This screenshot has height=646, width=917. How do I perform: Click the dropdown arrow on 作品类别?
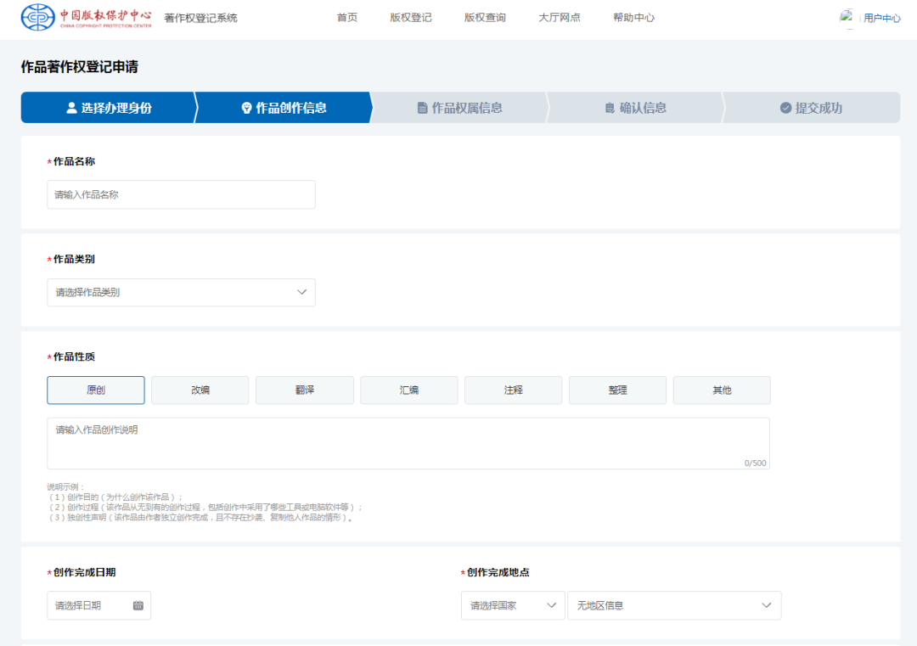click(x=301, y=292)
